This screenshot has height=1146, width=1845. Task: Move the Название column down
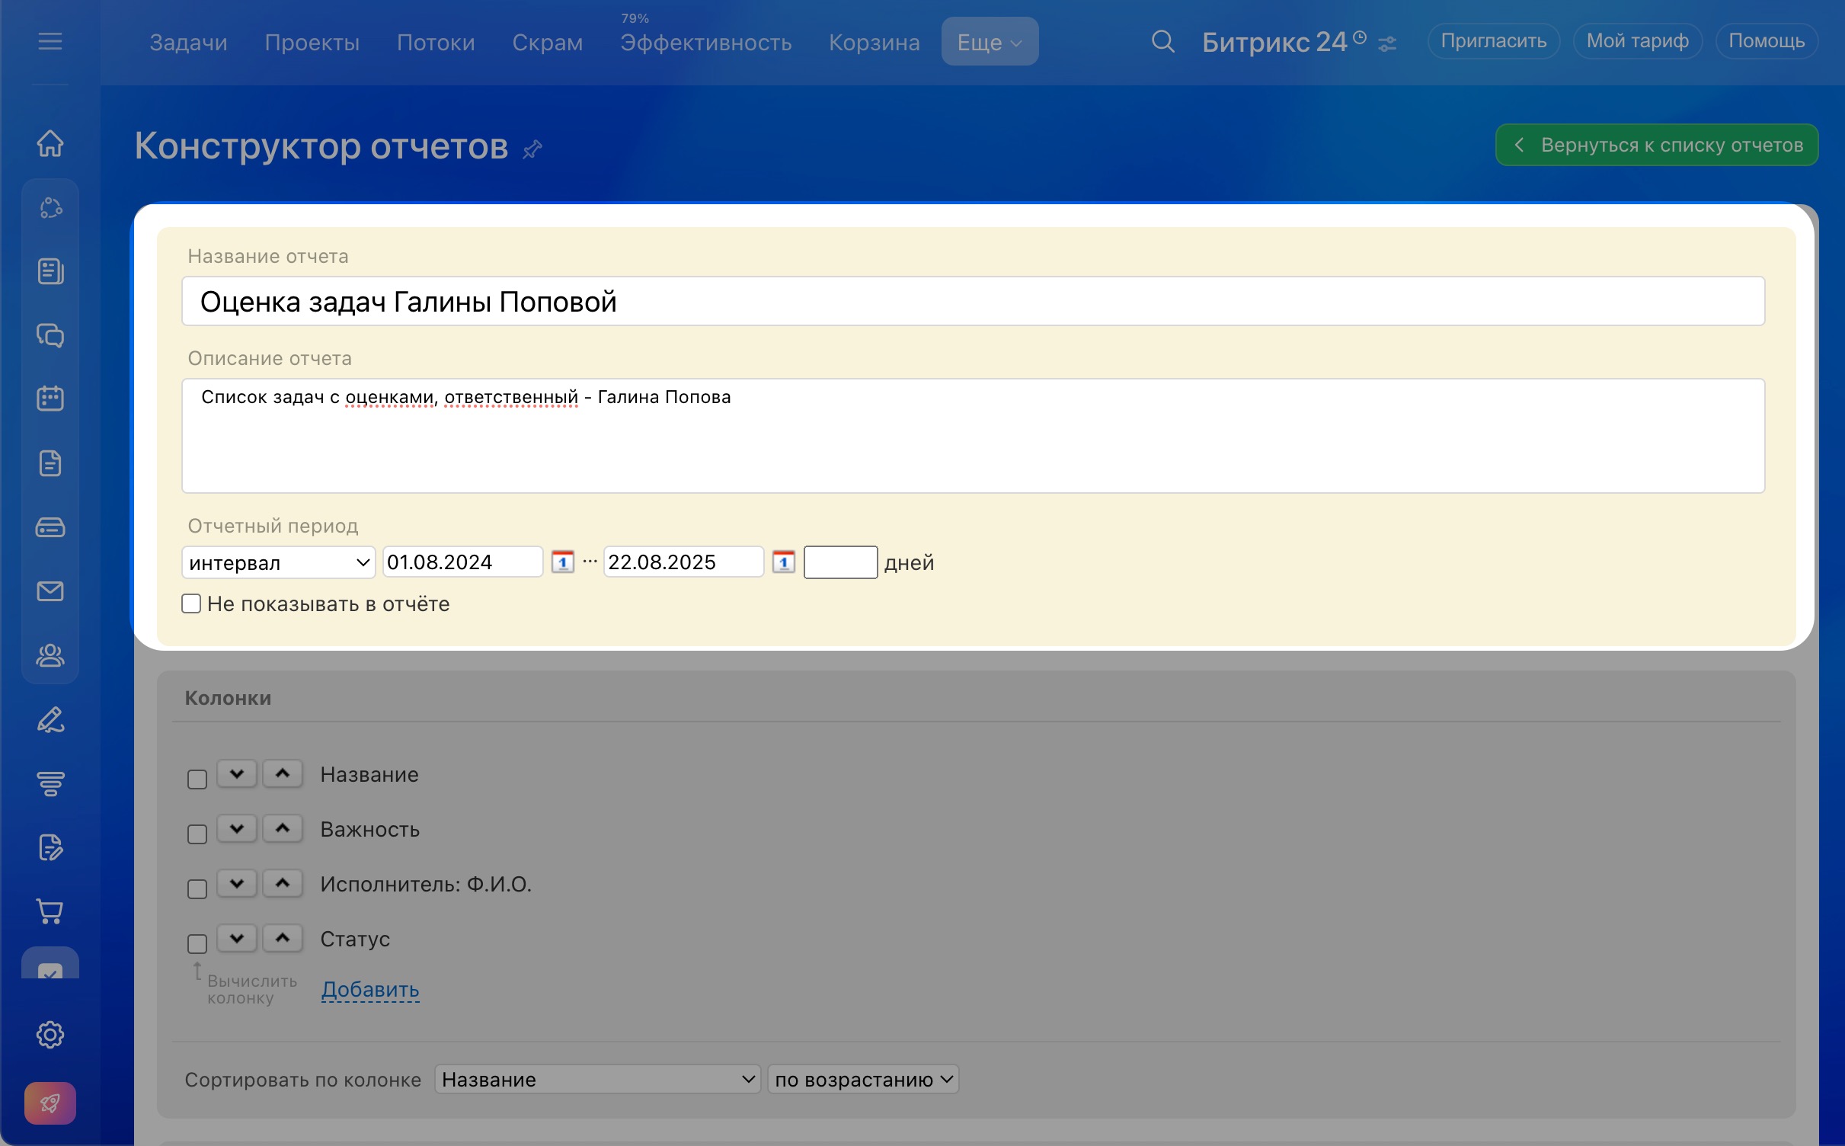(237, 774)
